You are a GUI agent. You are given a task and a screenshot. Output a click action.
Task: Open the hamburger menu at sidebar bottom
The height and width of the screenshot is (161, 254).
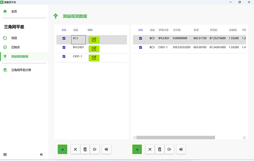point(5,155)
